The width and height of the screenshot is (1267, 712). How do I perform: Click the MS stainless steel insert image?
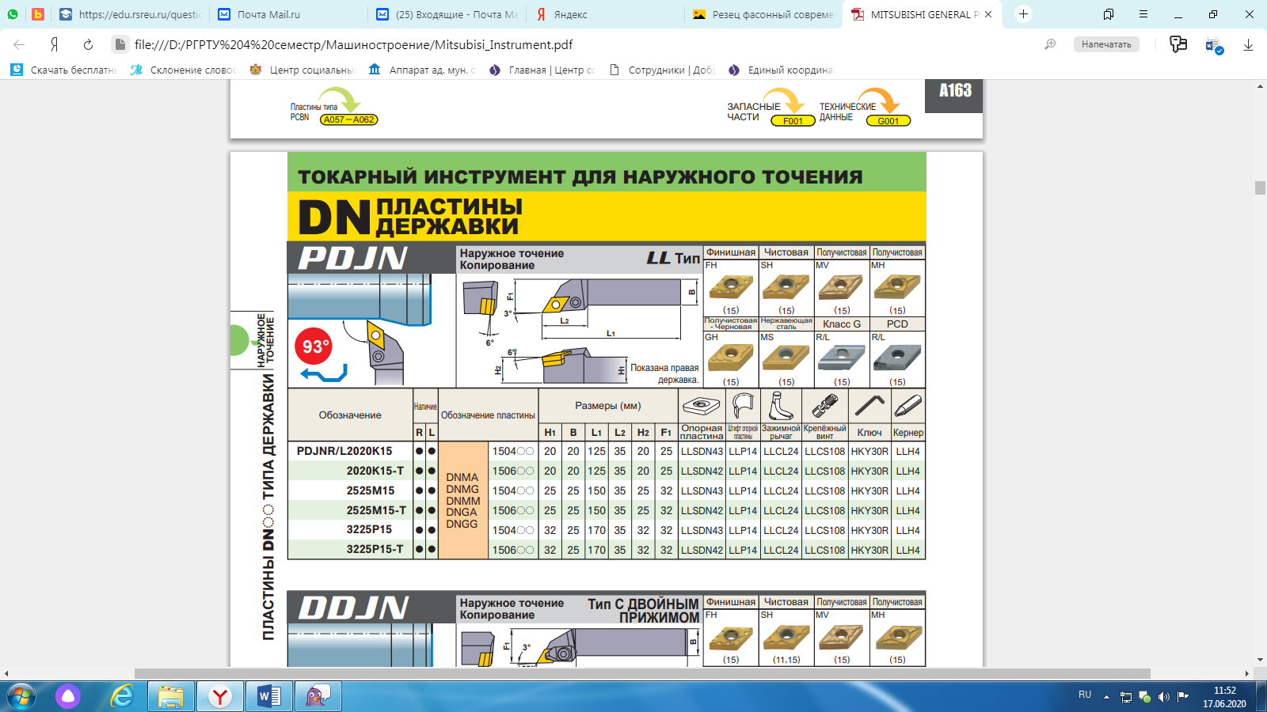click(x=786, y=358)
